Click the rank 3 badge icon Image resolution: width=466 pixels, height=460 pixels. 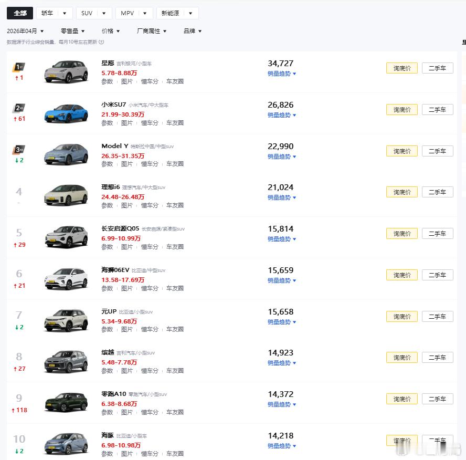click(x=19, y=150)
